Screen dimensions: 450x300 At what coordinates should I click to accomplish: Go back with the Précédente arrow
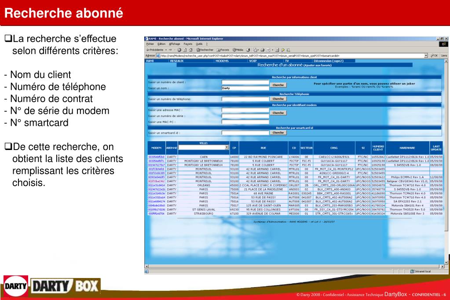pos(155,50)
